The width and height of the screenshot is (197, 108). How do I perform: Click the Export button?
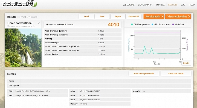[x=118, y=16]
